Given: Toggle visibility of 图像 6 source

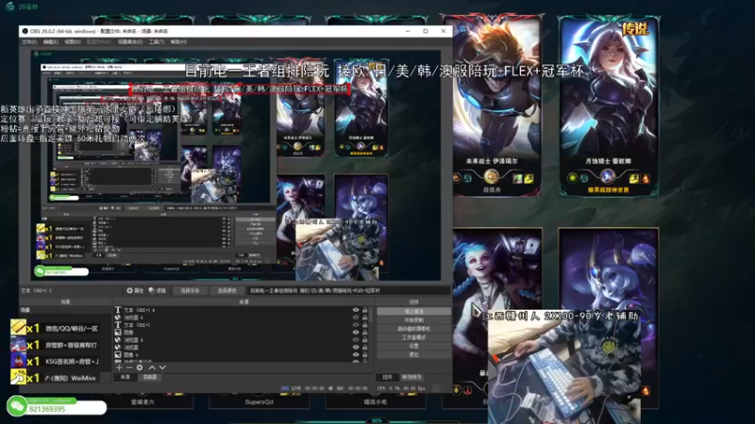Looking at the screenshot, I should (x=356, y=354).
